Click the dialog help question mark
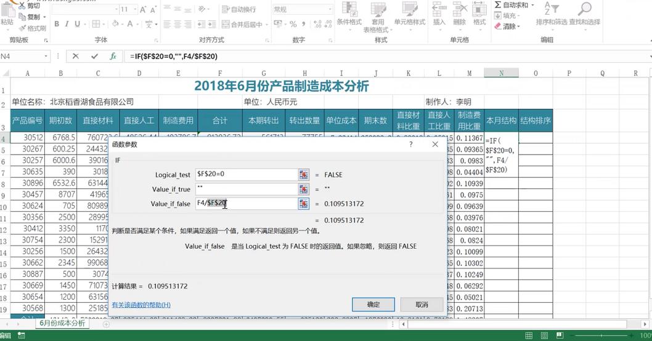Image resolution: width=652 pixels, height=341 pixels. tap(411, 144)
